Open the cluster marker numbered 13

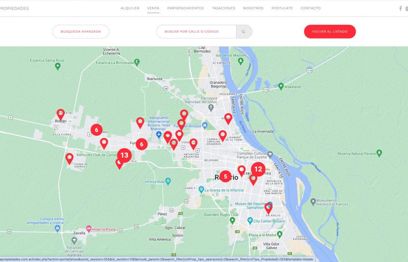124,155
